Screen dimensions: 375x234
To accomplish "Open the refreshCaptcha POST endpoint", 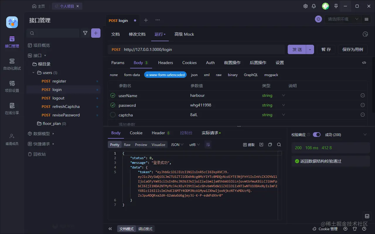I will pyautogui.click(x=63, y=106).
